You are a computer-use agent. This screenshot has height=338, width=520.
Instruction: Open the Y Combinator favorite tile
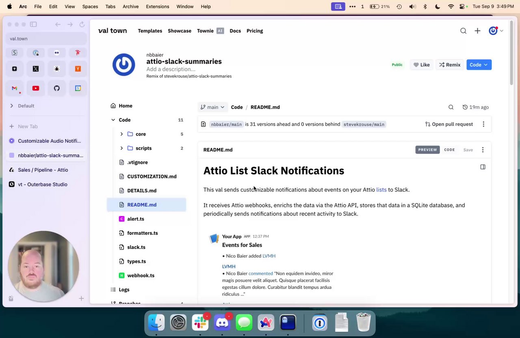78,69
